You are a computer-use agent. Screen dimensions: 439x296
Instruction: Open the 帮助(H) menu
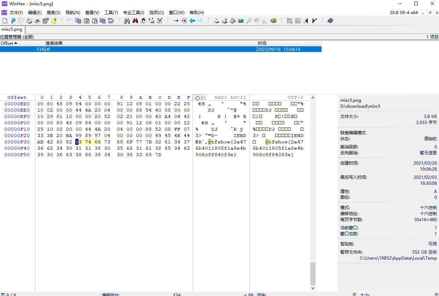pos(197,13)
